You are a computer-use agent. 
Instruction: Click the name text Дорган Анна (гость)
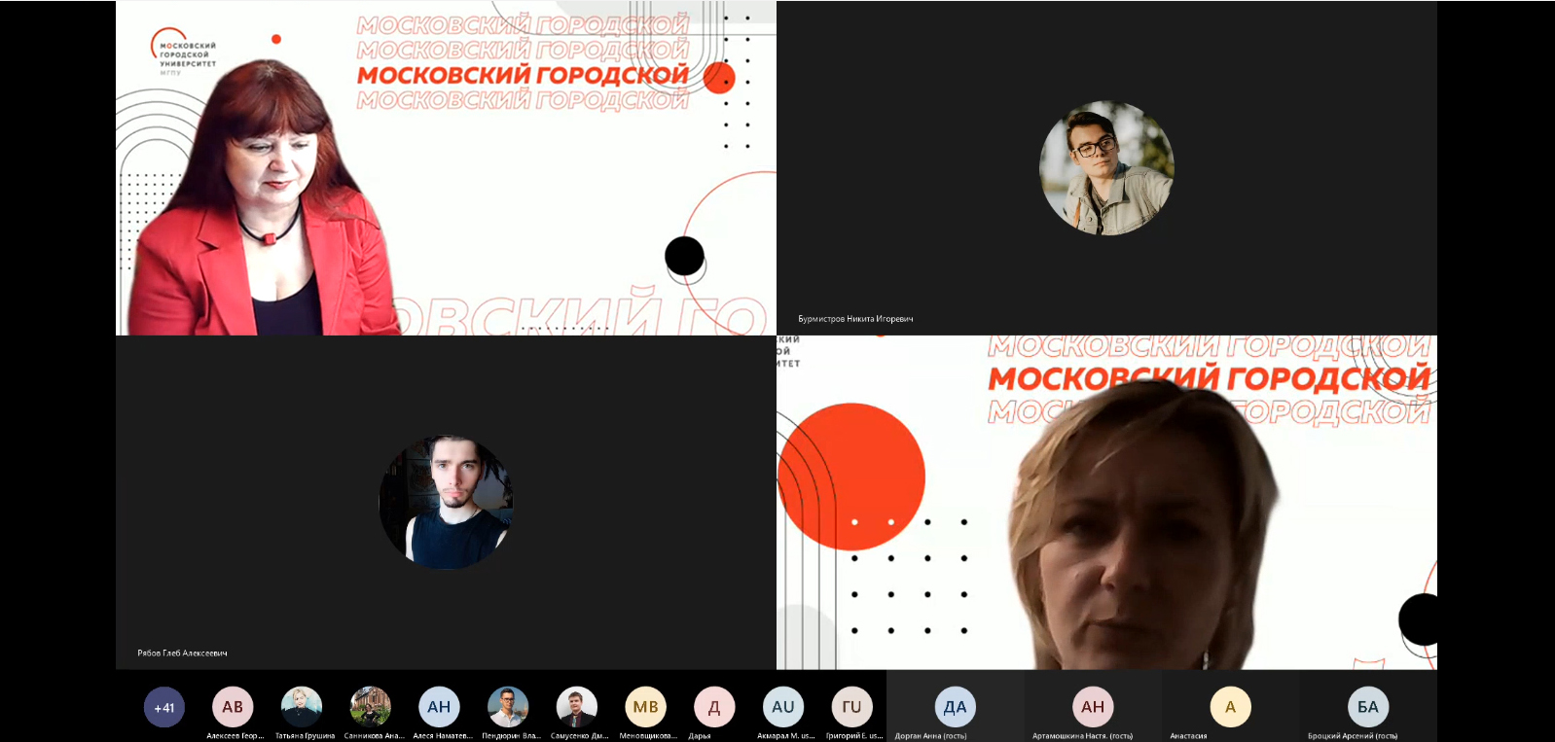[x=930, y=736]
